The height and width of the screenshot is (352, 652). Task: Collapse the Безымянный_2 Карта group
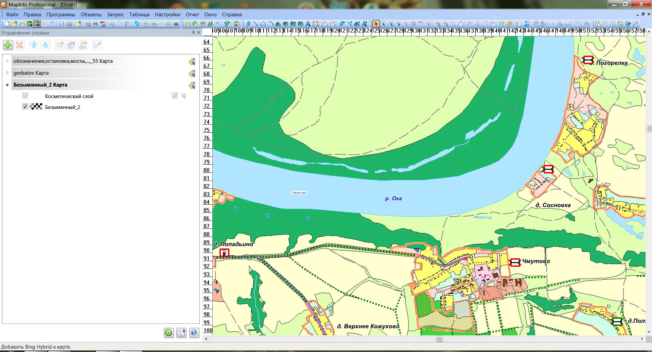click(x=7, y=85)
